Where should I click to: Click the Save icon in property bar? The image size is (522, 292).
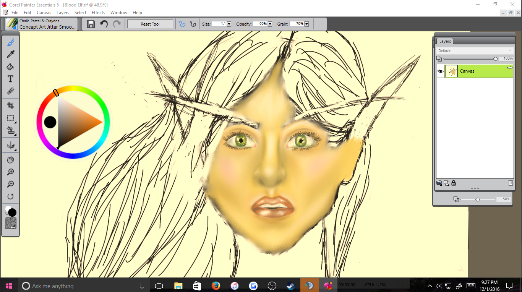(x=91, y=24)
